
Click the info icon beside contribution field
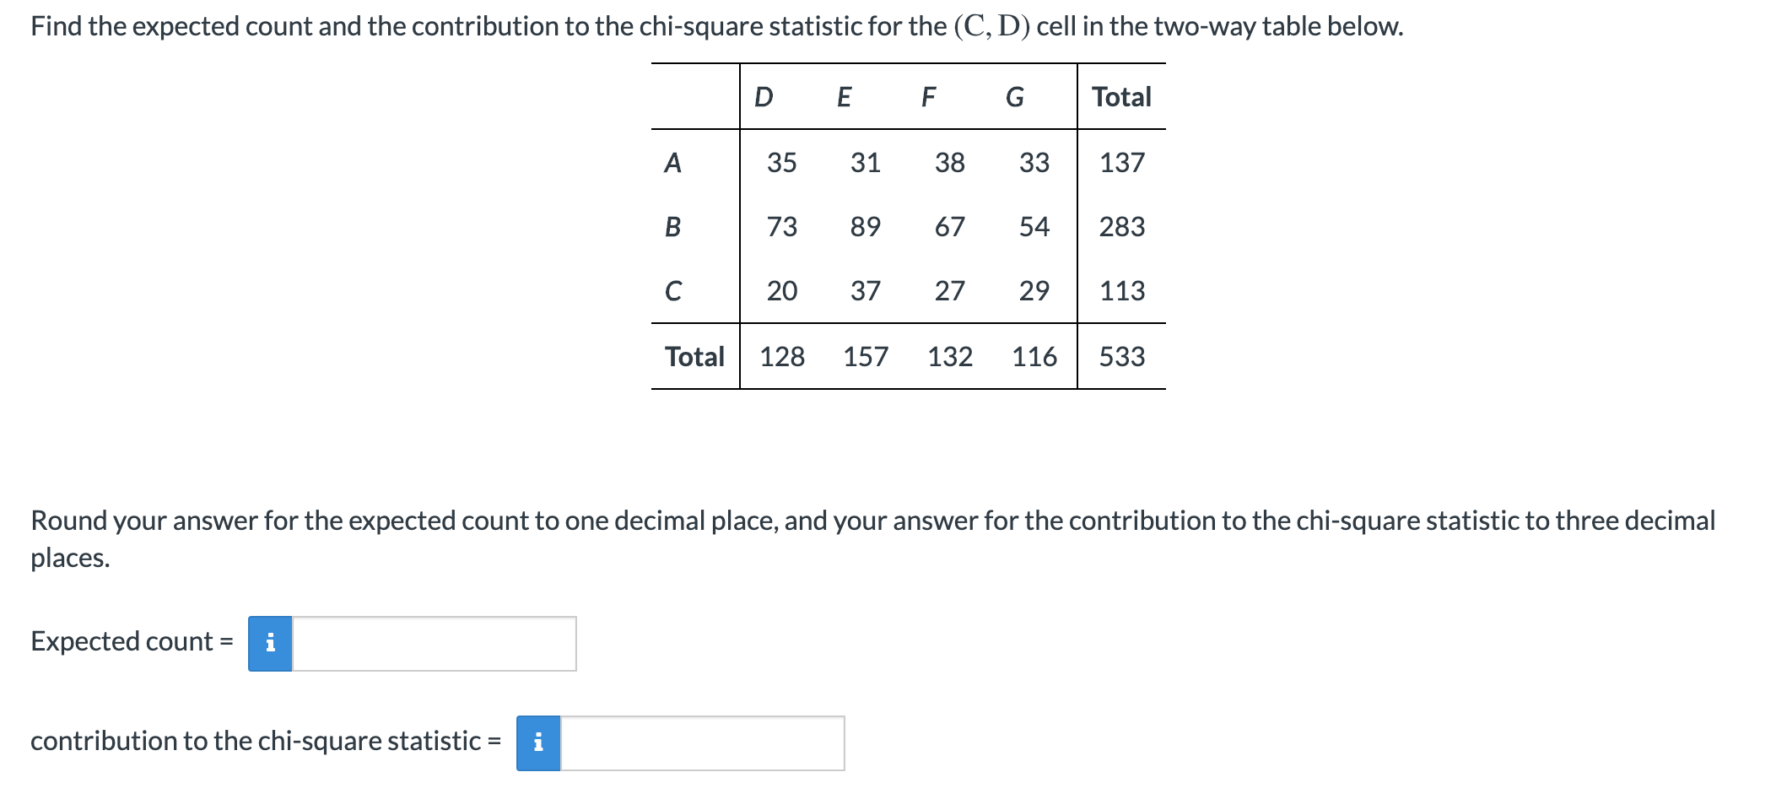point(540,742)
